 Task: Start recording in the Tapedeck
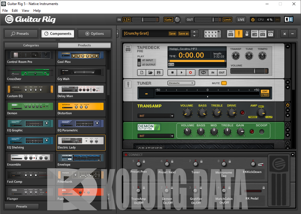click(x=190, y=73)
